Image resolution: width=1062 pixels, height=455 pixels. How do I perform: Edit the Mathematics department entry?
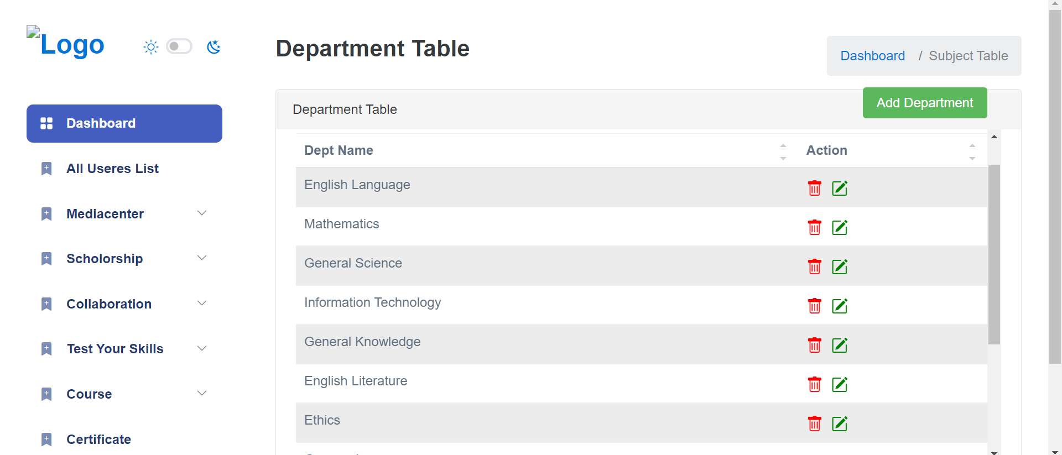coord(840,227)
